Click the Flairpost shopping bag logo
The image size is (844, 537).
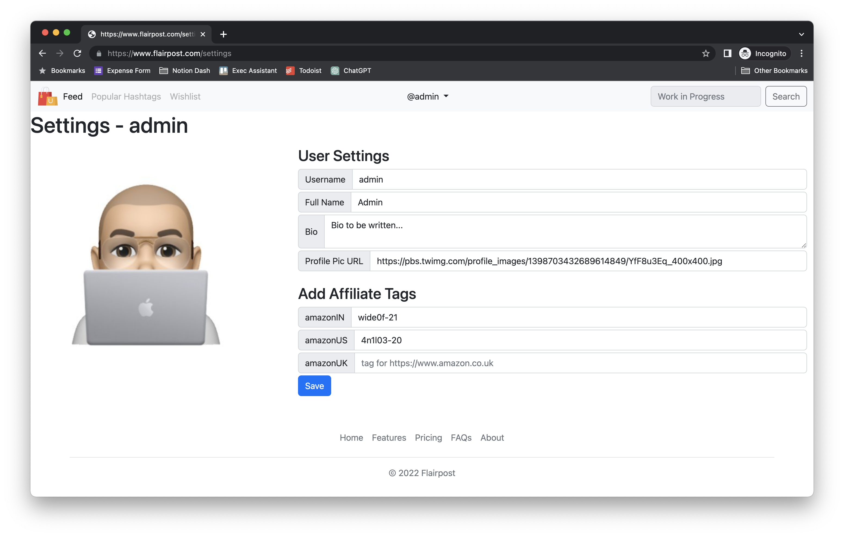pyautogui.click(x=48, y=96)
